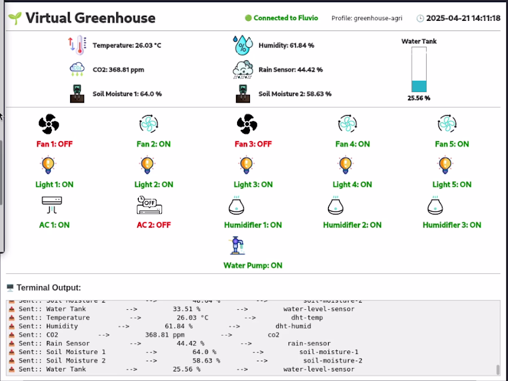The width and height of the screenshot is (508, 381).
Task: Click the Light 5: ON label
Action: tap(452, 185)
